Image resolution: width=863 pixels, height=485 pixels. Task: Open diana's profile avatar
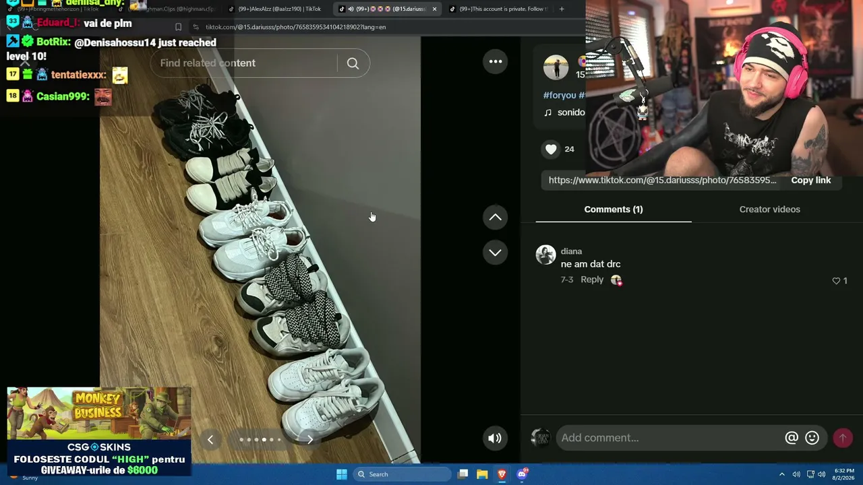545,255
